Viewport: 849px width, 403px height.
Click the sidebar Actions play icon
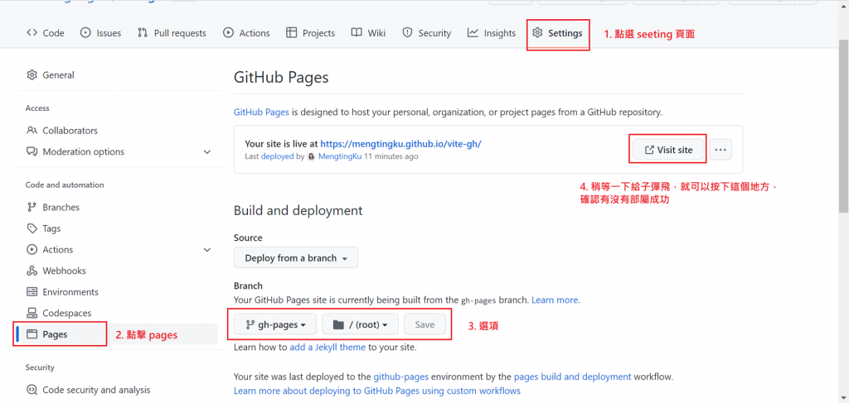point(32,250)
